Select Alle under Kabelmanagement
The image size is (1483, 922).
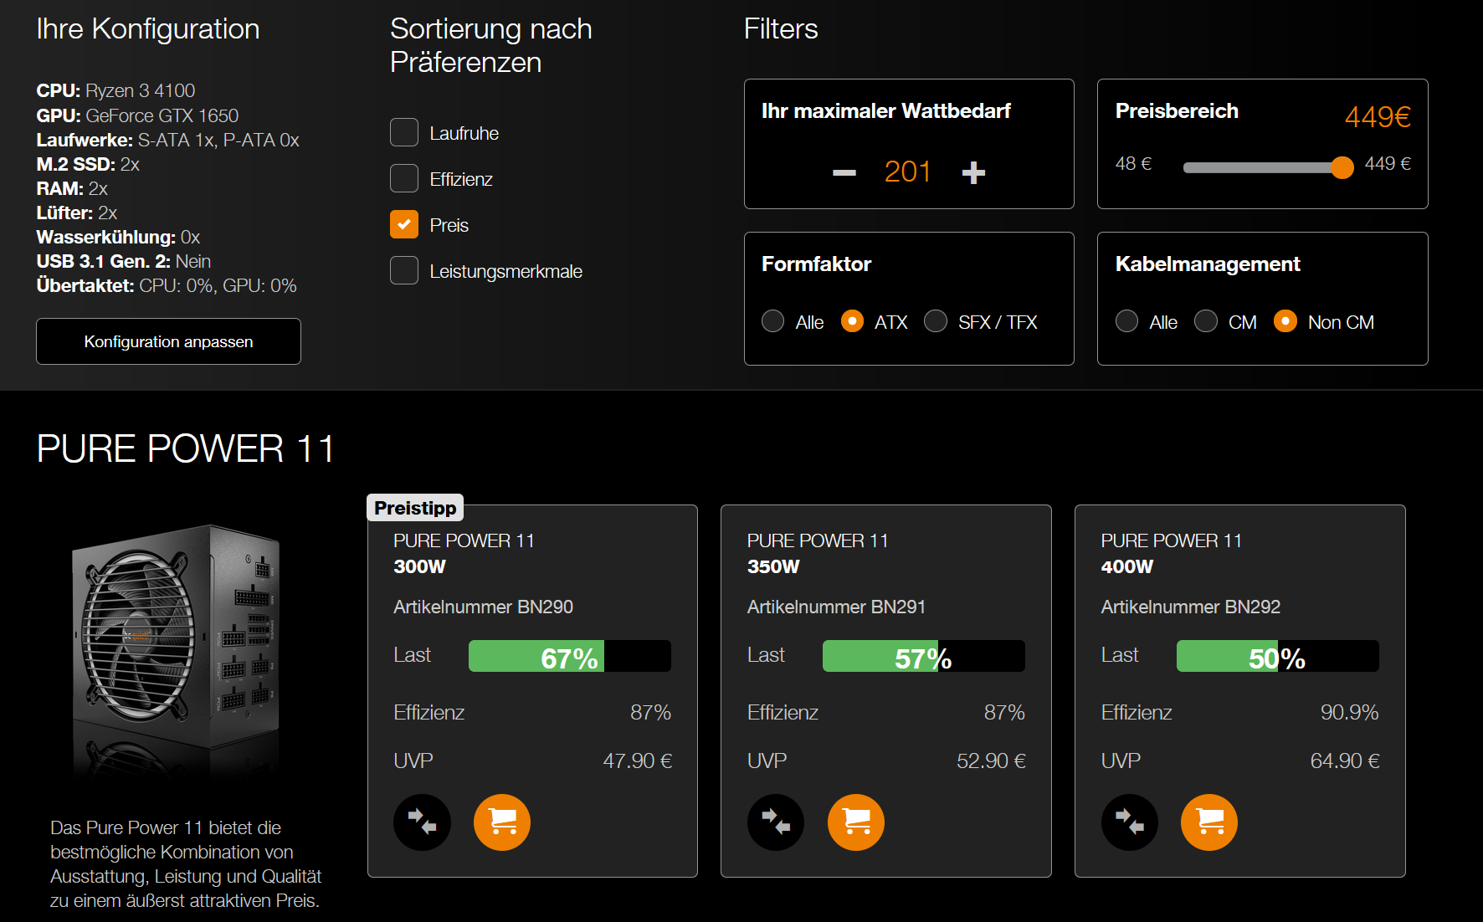[1127, 321]
